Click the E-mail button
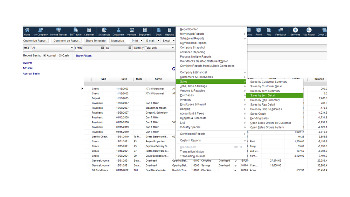Image resolution: width=350 pixels, height=197 pixels. (x=150, y=41)
